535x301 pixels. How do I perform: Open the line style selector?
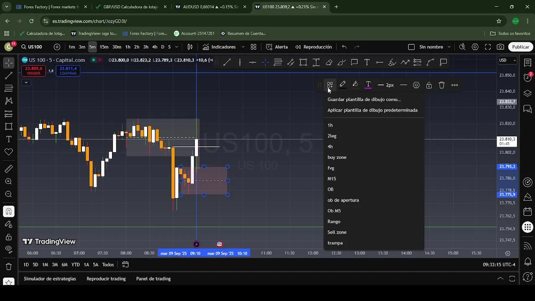click(403, 85)
